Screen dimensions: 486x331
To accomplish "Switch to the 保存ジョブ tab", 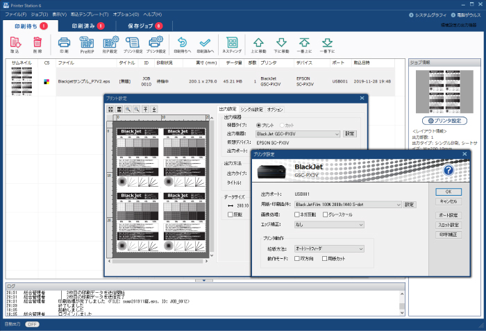I will click(144, 26).
